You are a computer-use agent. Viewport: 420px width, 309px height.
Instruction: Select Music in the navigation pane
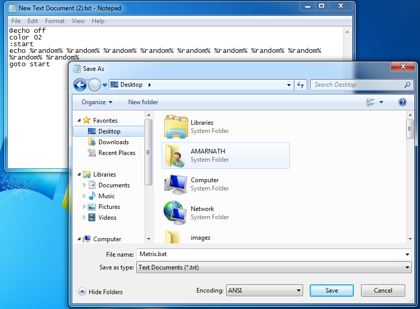(x=106, y=196)
